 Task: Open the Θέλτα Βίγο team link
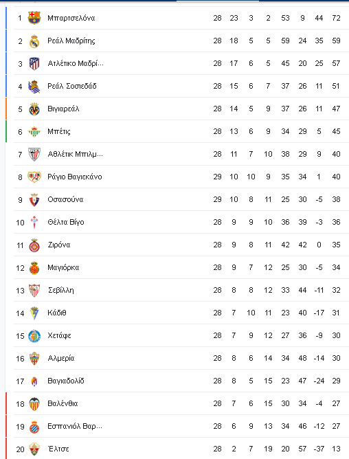coord(66,222)
